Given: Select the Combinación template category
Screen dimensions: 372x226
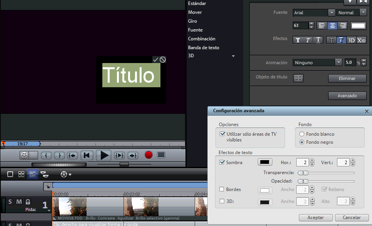Looking at the screenshot, I should (202, 39).
